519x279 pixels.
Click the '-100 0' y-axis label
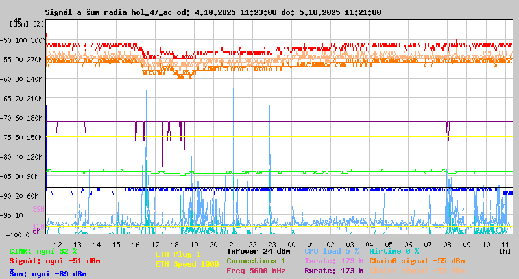18,235
